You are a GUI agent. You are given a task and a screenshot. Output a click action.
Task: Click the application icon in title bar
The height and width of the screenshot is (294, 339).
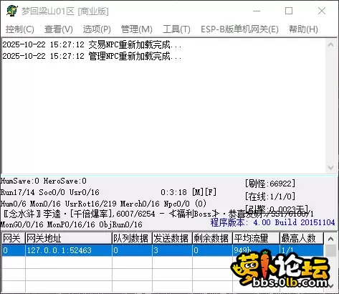pyautogui.click(x=12, y=11)
